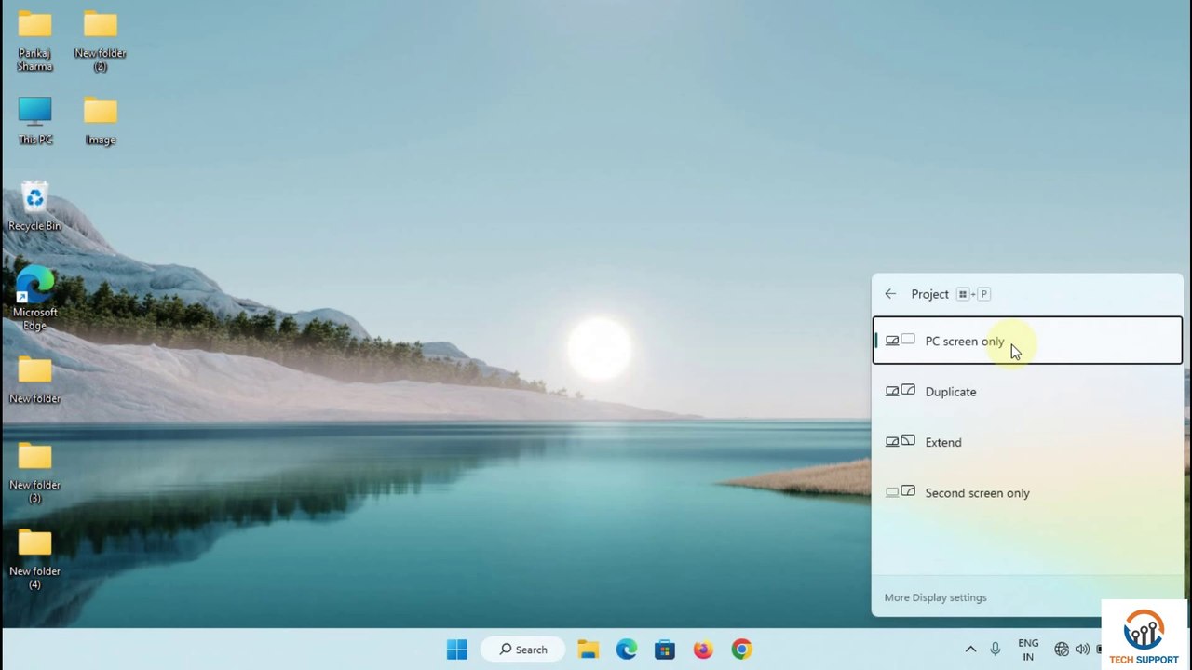Open File Explorer from taskbar
Screen dimensions: 1192x670
tap(588, 650)
